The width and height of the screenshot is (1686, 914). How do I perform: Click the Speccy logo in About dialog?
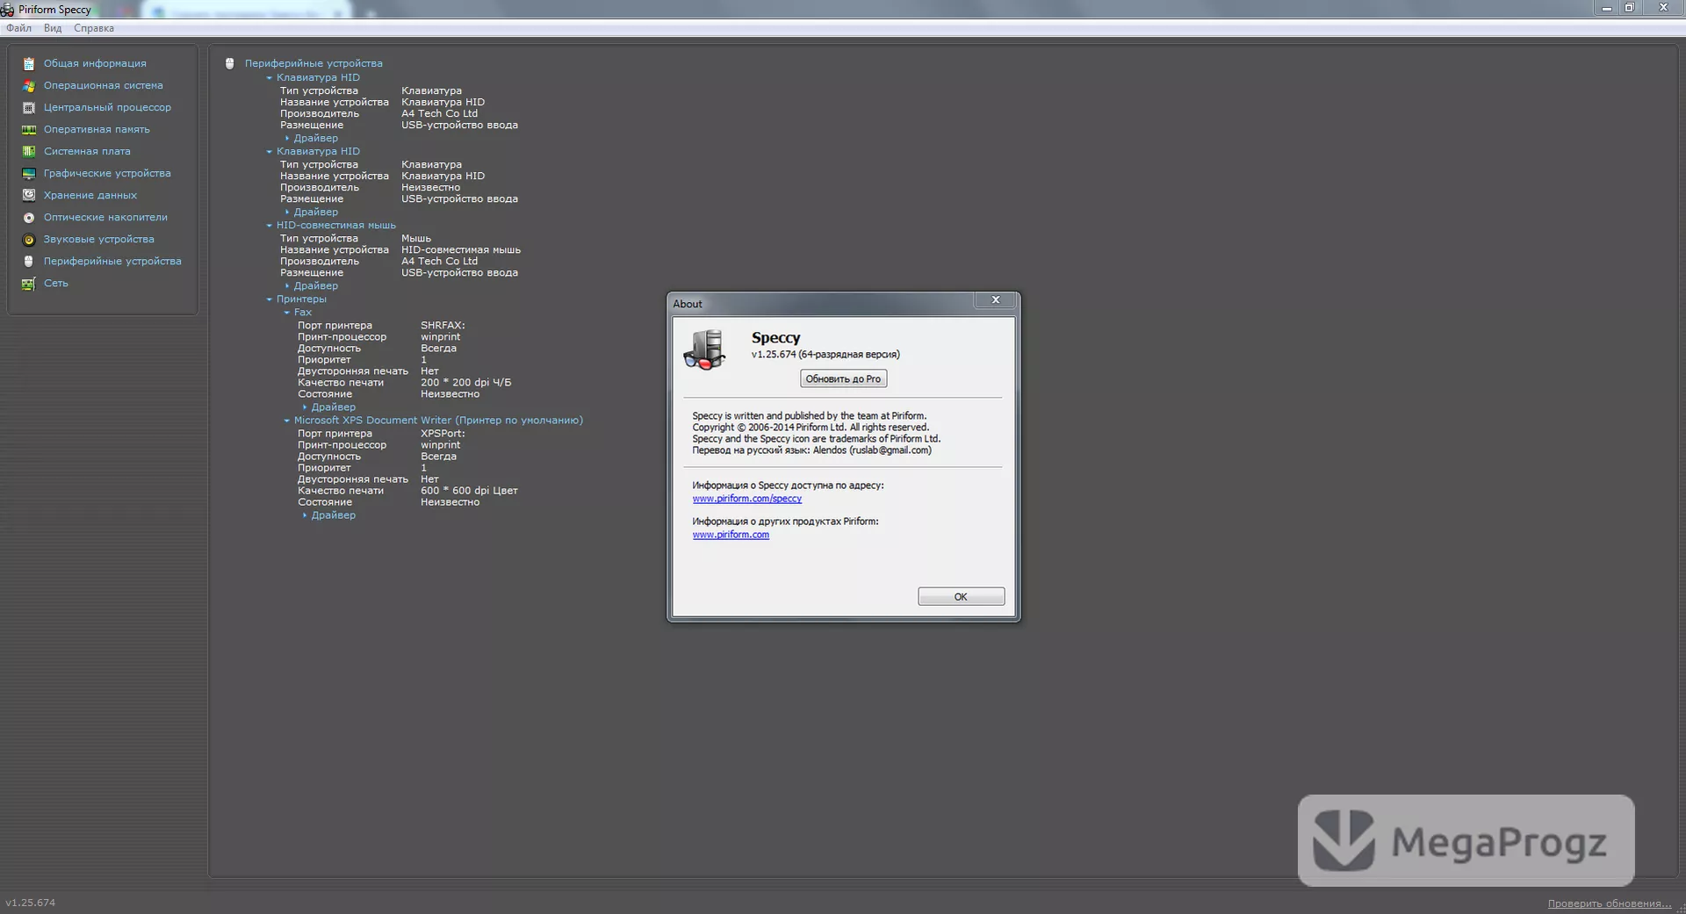pyautogui.click(x=705, y=349)
